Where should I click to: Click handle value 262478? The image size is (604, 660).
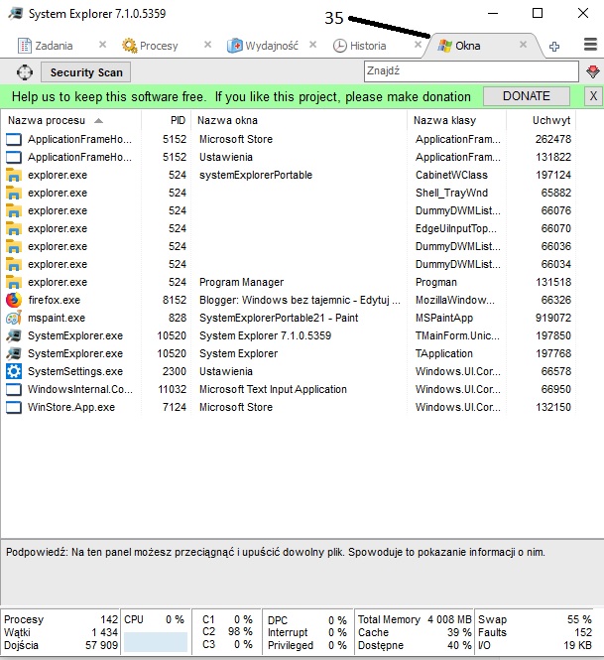click(x=553, y=139)
